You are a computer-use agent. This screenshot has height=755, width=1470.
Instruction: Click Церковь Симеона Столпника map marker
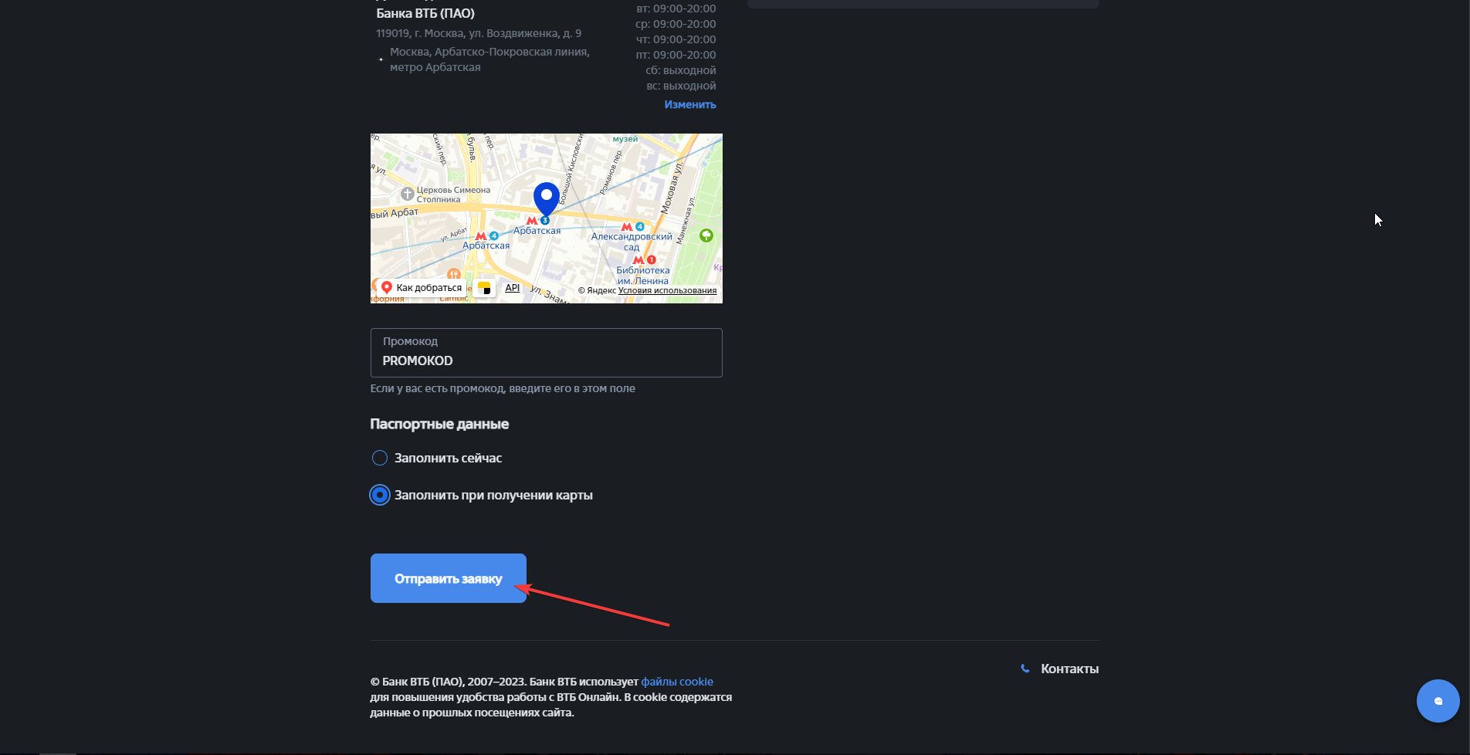pos(407,194)
